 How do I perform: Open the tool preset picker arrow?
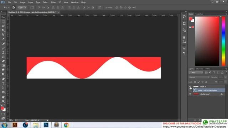pyautogui.click(x=9, y=7)
